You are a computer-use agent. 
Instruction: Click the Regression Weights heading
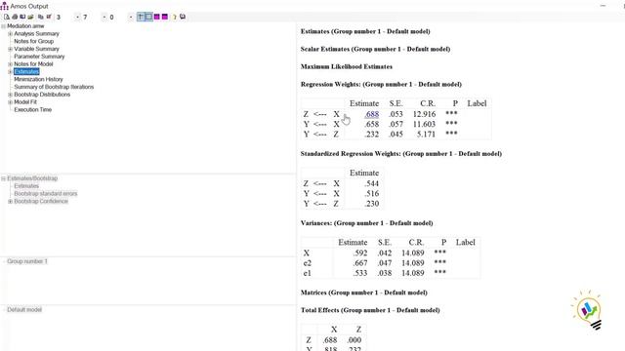[381, 85]
